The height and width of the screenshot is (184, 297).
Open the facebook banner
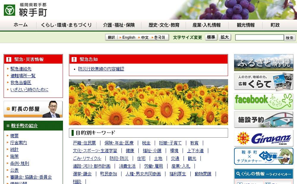tap(263, 101)
